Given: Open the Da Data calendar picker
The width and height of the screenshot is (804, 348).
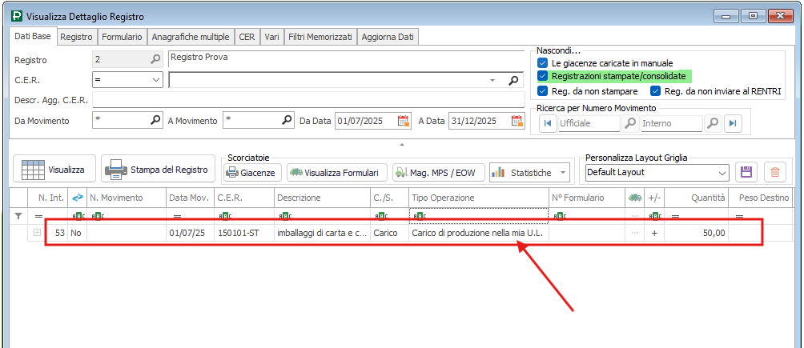Looking at the screenshot, I should [404, 121].
